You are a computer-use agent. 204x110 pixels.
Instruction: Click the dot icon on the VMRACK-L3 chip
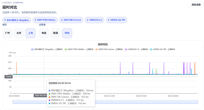coord(88,20)
